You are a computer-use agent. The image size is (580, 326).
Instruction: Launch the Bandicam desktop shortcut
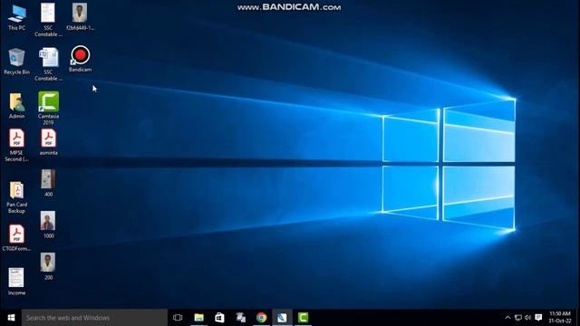[x=81, y=59]
